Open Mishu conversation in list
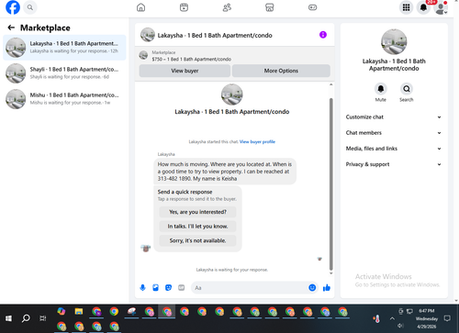Screen dimensions: 459x333 coord(64,99)
